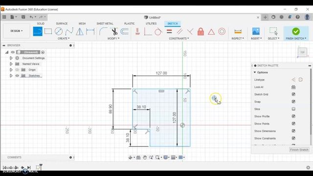Switch to the PLASTIC tab
This screenshot has height=176, width=313.
pos(129,23)
